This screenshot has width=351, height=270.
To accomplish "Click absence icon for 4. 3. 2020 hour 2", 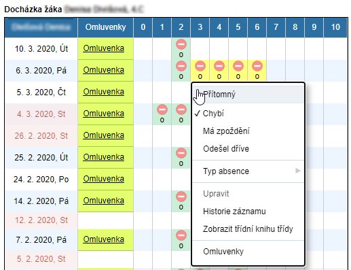I will click(181, 109).
